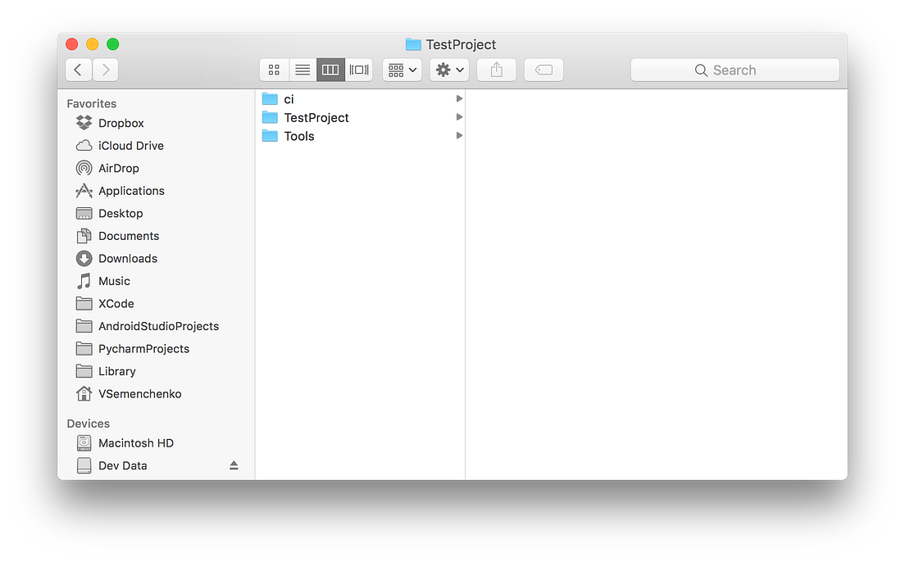Toggle column view mode
Screen dimensions: 905x562
click(x=330, y=70)
